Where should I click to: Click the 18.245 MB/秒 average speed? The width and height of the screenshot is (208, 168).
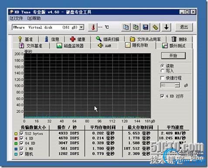pos(172,138)
